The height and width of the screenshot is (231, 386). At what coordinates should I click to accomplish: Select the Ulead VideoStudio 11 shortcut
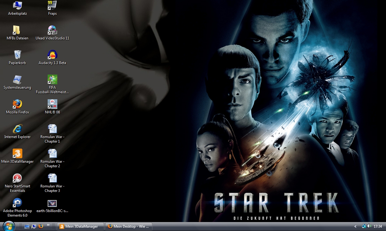pyautogui.click(x=52, y=30)
